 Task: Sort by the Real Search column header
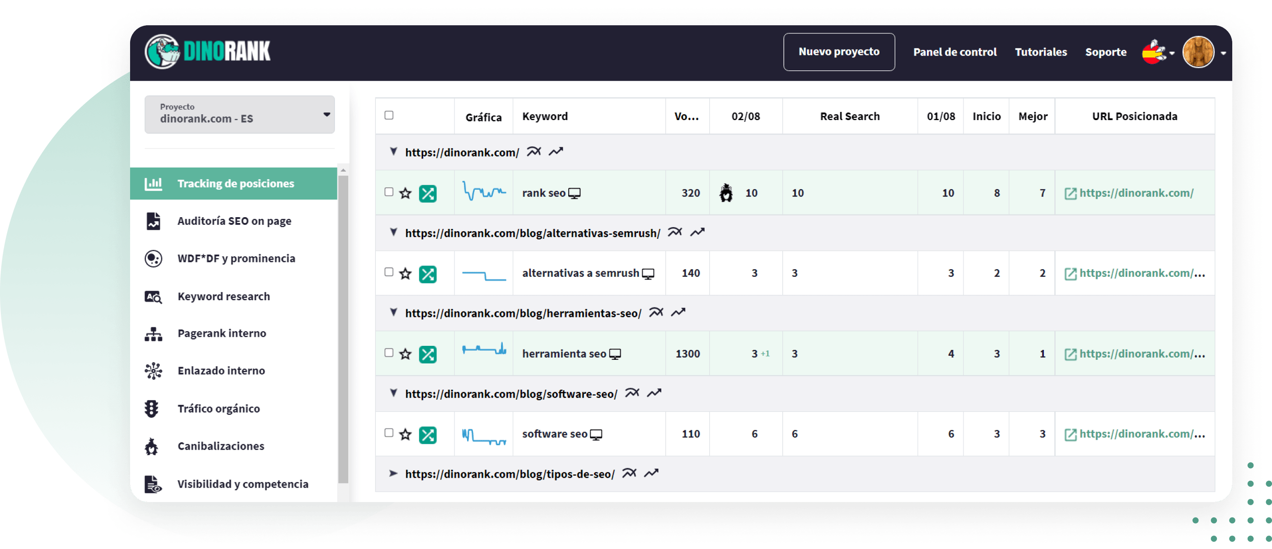coord(850,116)
